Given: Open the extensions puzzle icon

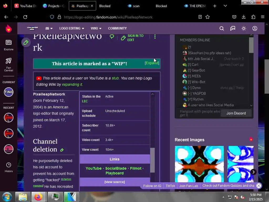Looking at the screenshot, I should coord(253,17).
